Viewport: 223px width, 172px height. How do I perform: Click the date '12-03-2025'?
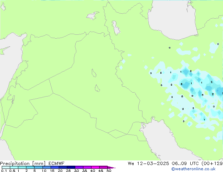153,164
